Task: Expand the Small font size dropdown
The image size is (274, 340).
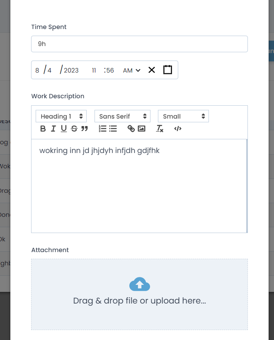Action: pos(183,117)
